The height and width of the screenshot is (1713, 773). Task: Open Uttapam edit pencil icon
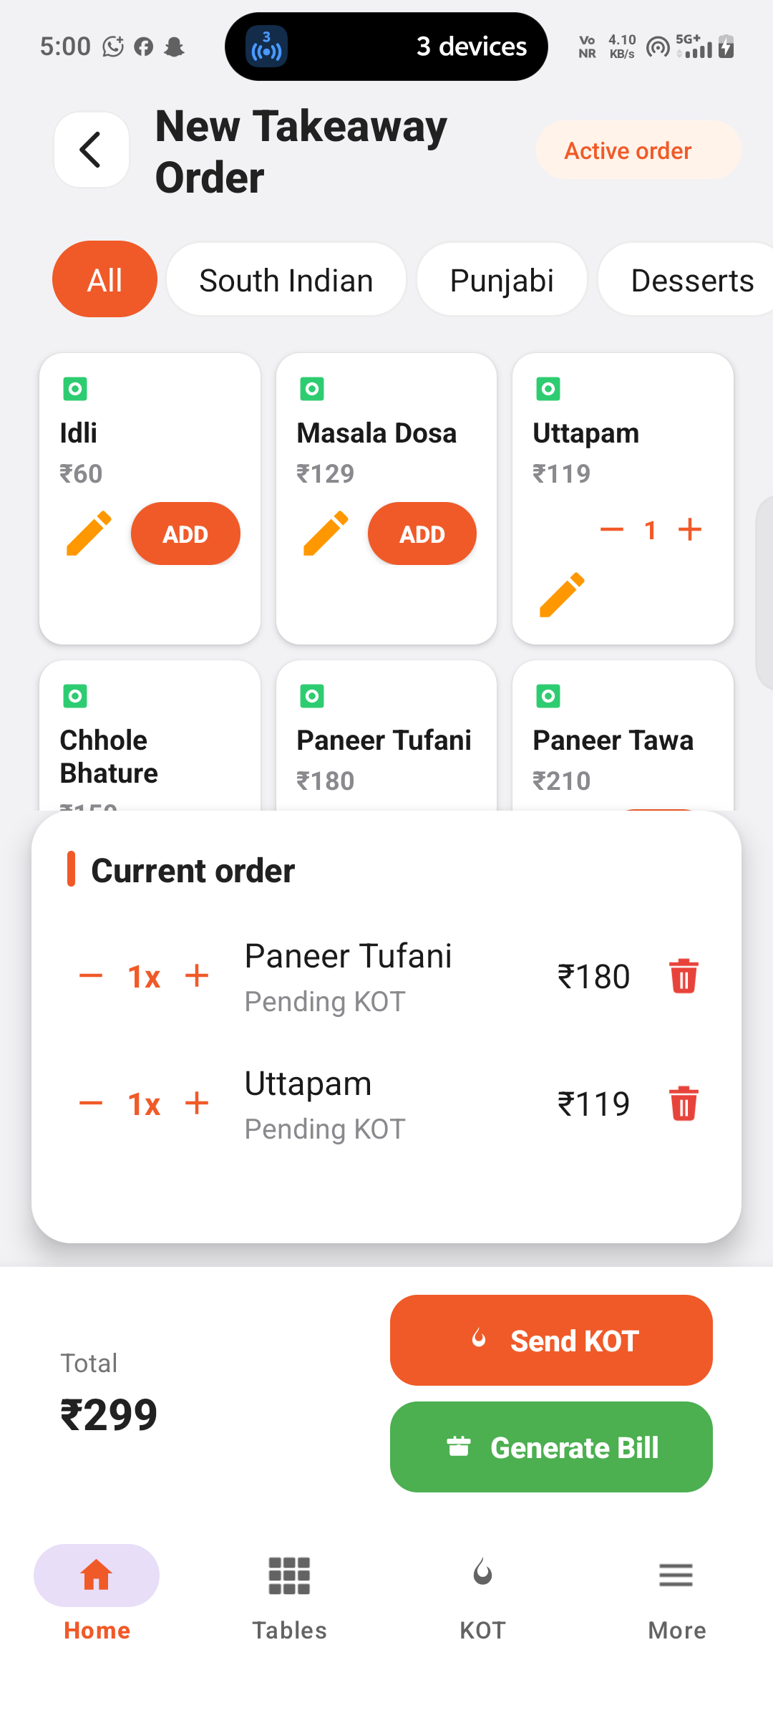(562, 594)
